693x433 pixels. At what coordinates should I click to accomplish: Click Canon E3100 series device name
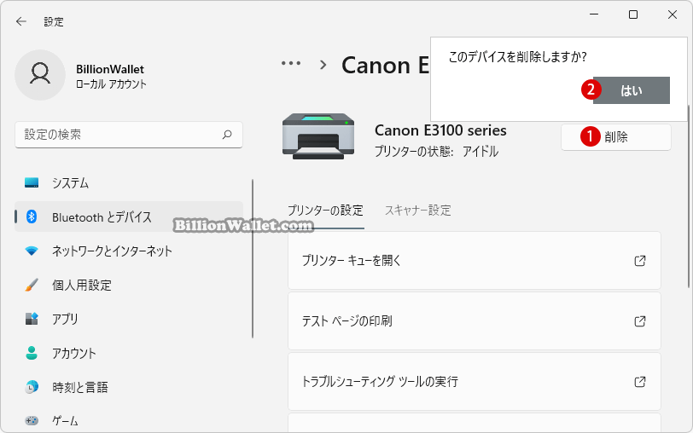(440, 130)
